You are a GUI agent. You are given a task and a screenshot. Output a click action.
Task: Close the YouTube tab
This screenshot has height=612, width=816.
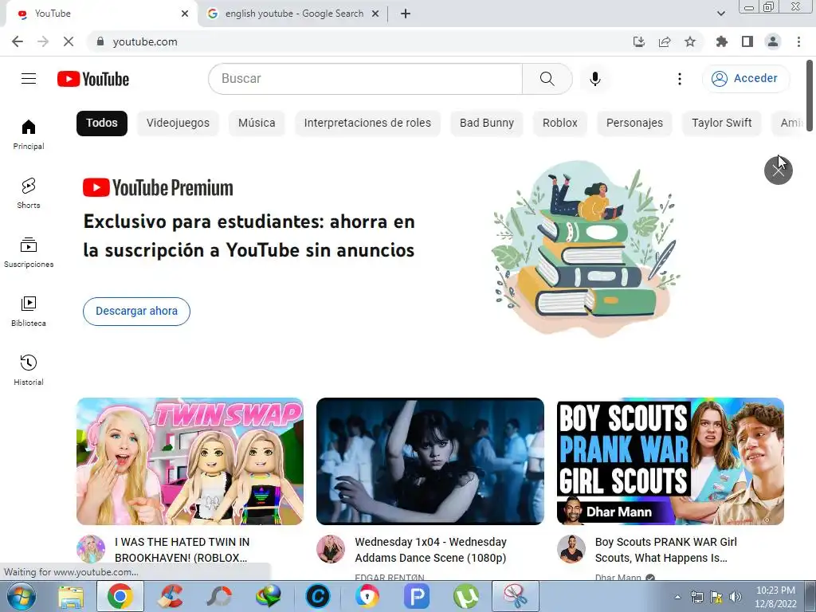(x=185, y=14)
